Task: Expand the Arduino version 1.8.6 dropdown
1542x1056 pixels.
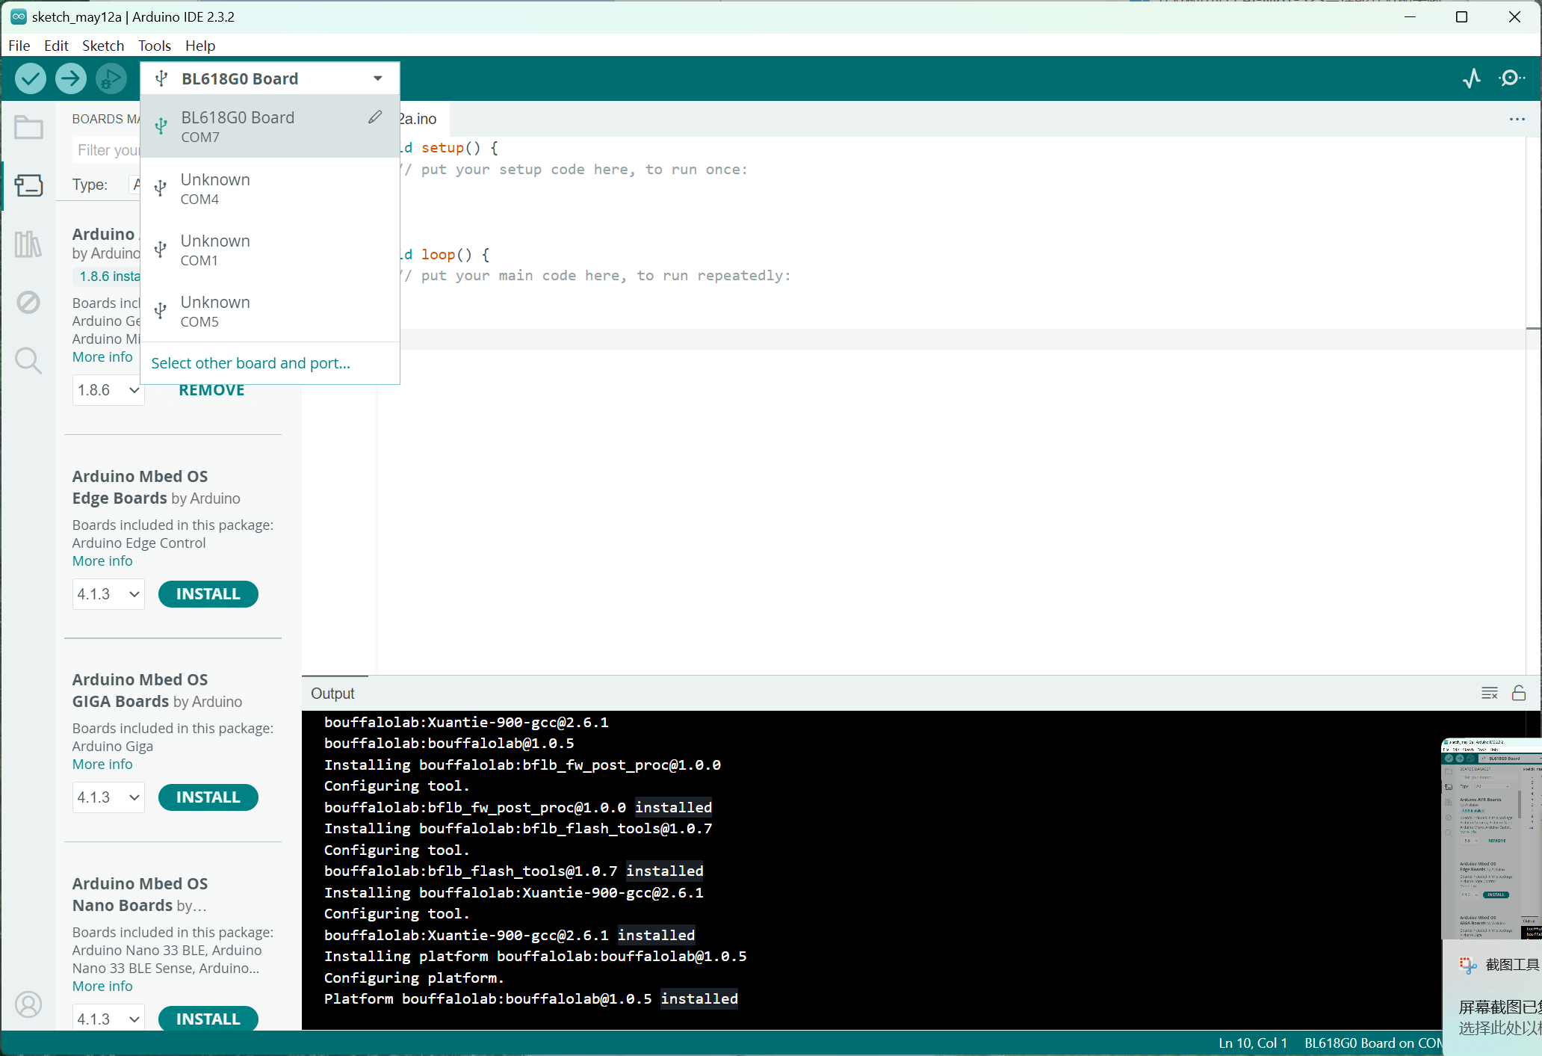Action: (x=107, y=389)
